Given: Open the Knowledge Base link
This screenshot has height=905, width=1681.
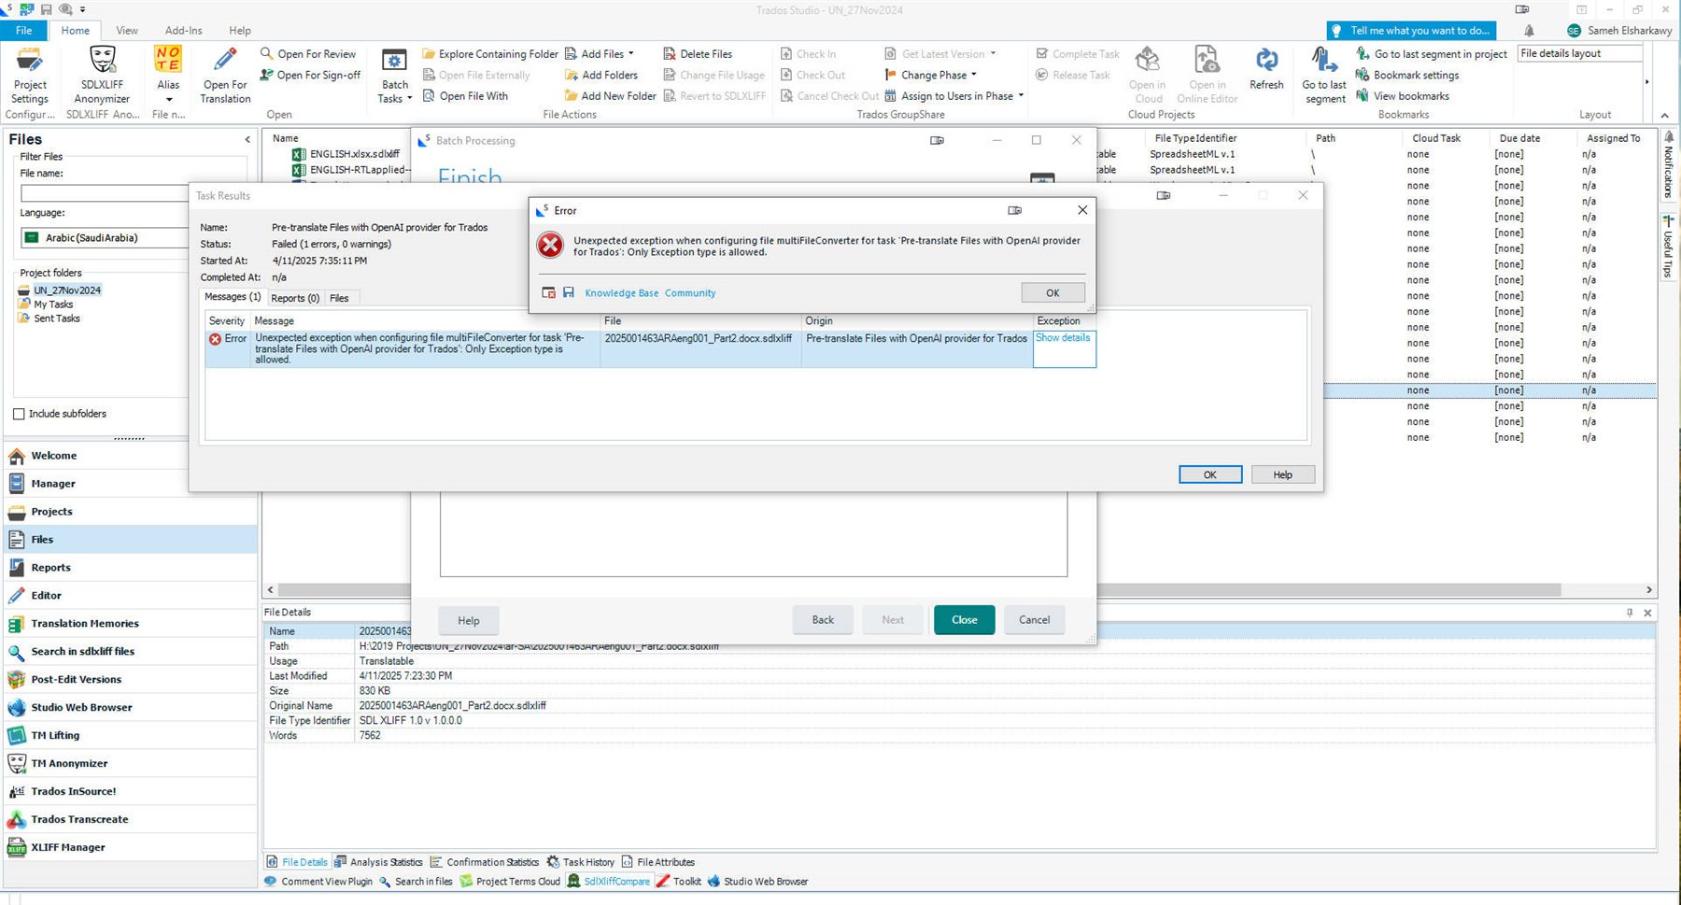Looking at the screenshot, I should (620, 292).
